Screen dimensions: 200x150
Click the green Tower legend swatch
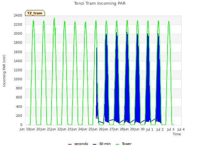(117, 144)
